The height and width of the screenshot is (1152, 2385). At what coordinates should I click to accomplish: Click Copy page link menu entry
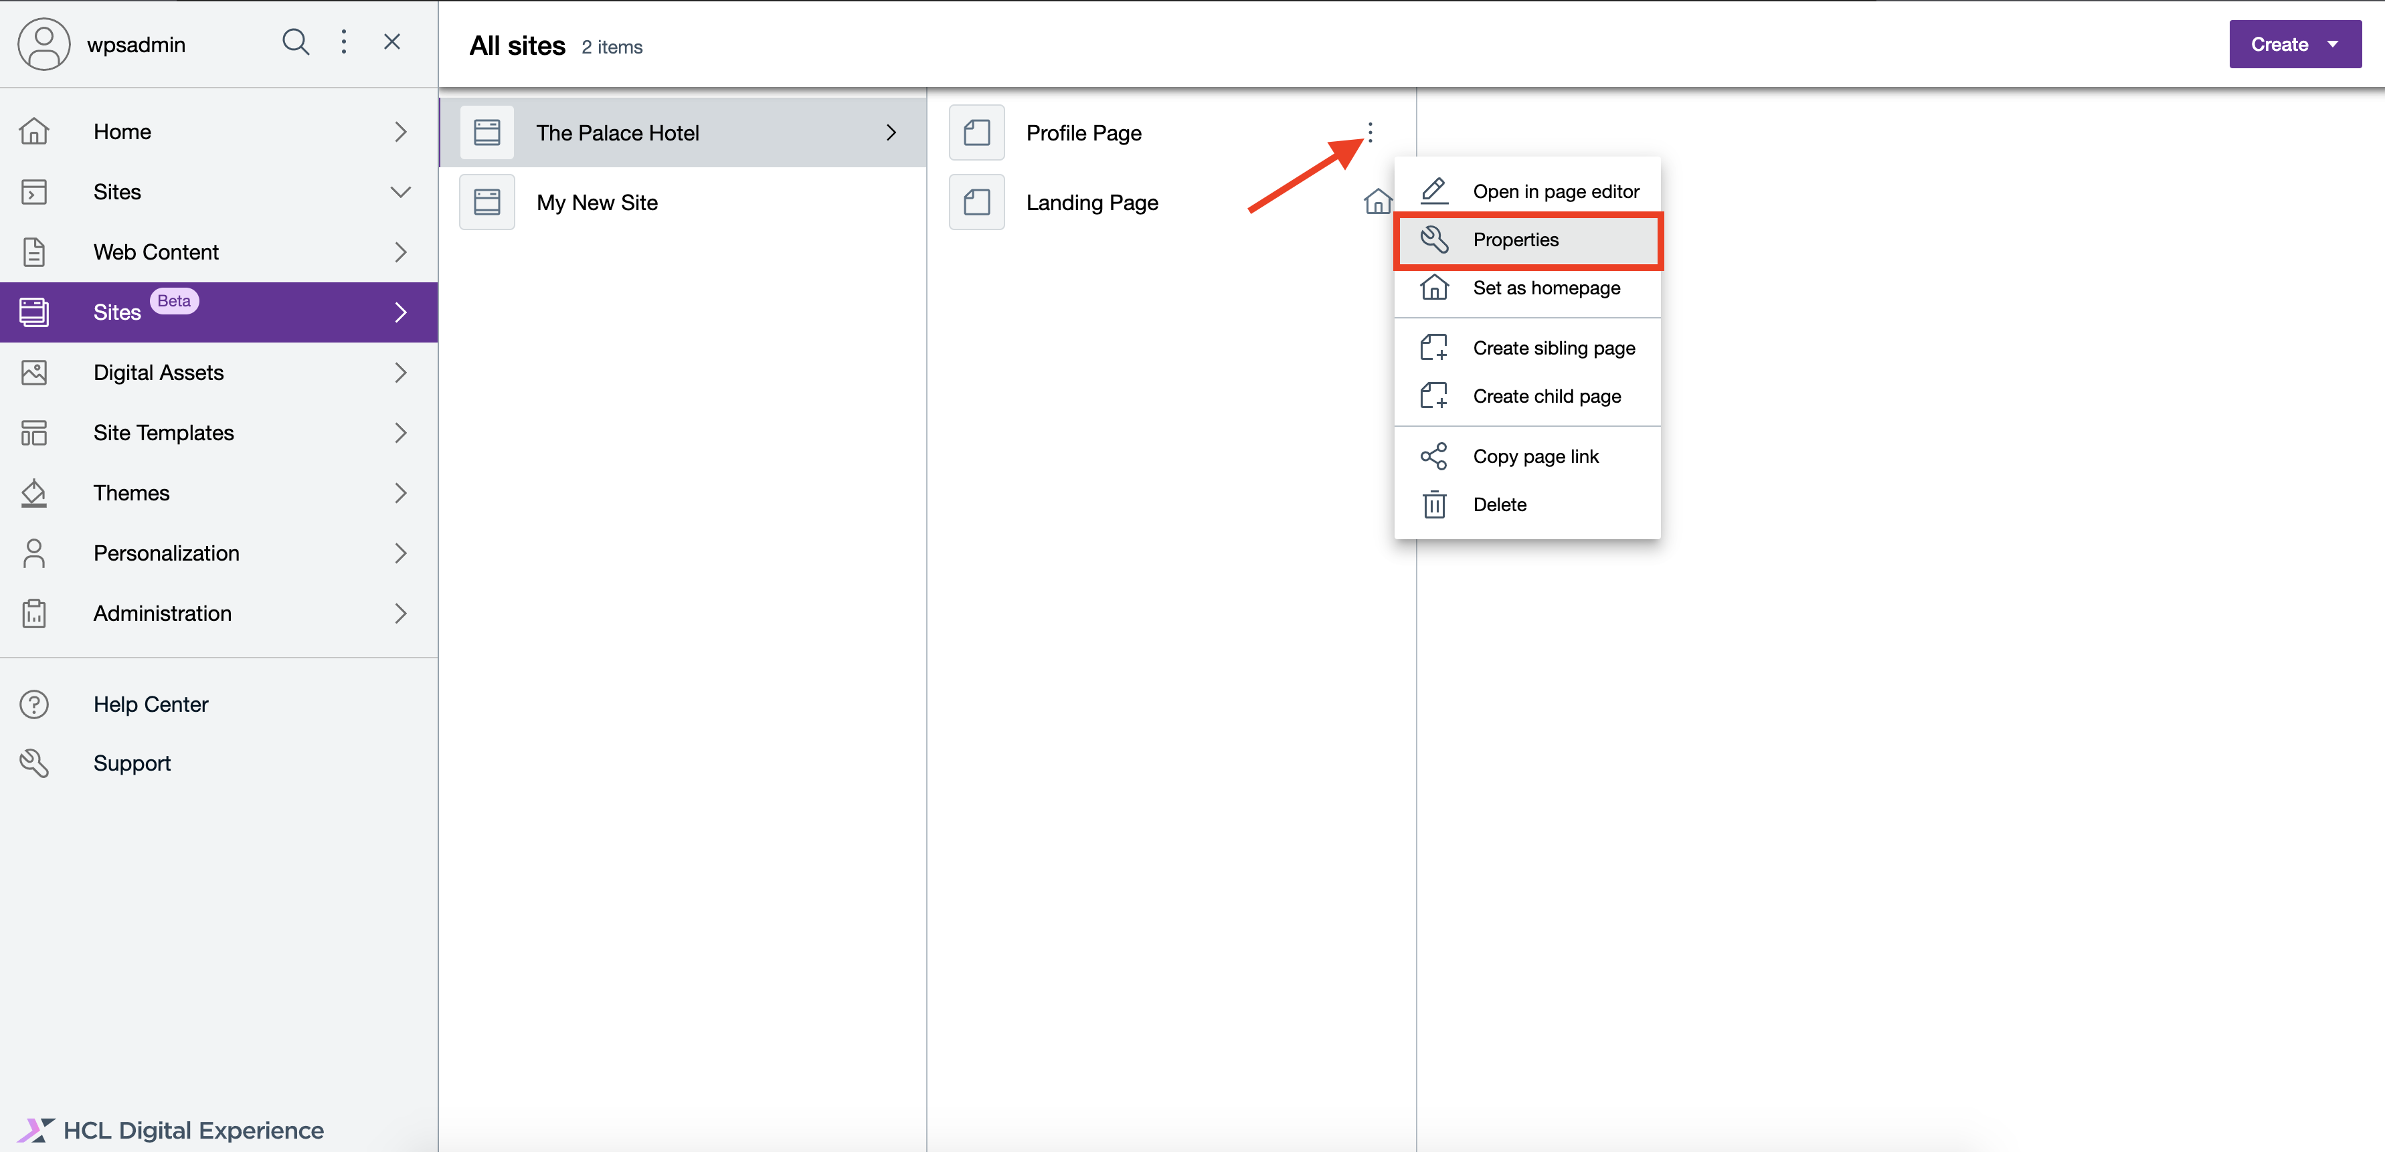click(x=1536, y=456)
